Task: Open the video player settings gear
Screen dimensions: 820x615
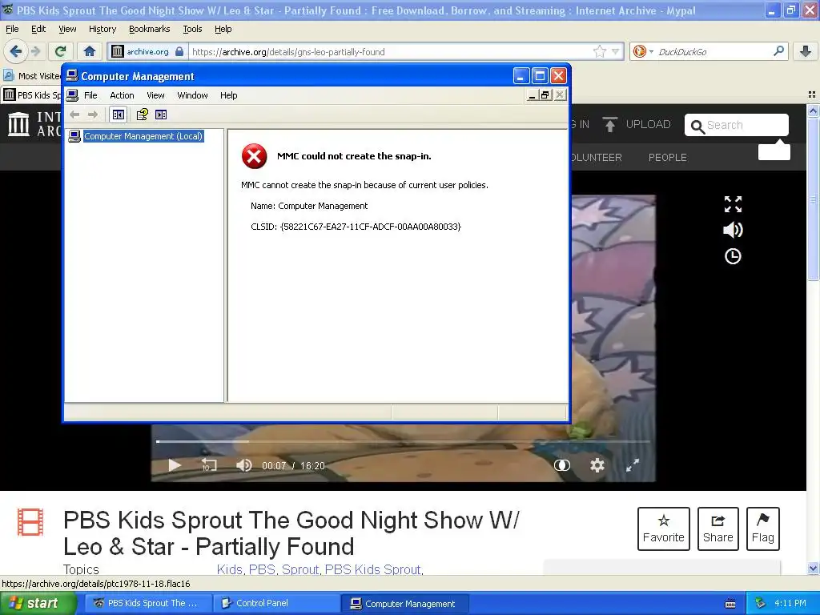Action: 597,465
